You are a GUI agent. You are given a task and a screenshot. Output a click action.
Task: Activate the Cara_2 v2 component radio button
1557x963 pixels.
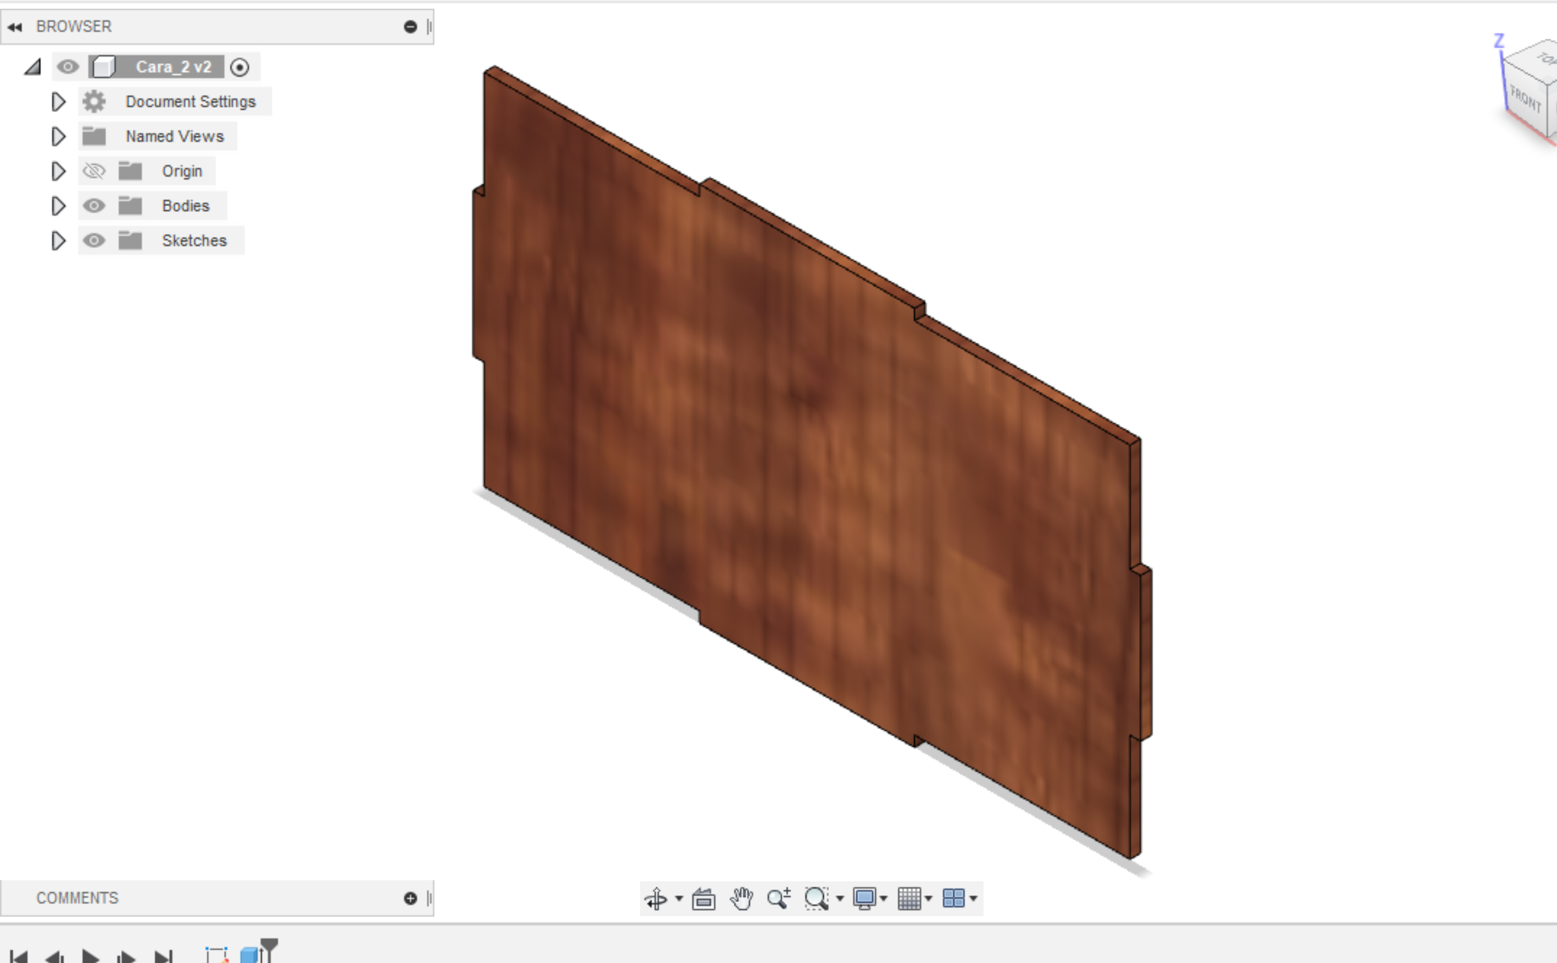(x=240, y=68)
